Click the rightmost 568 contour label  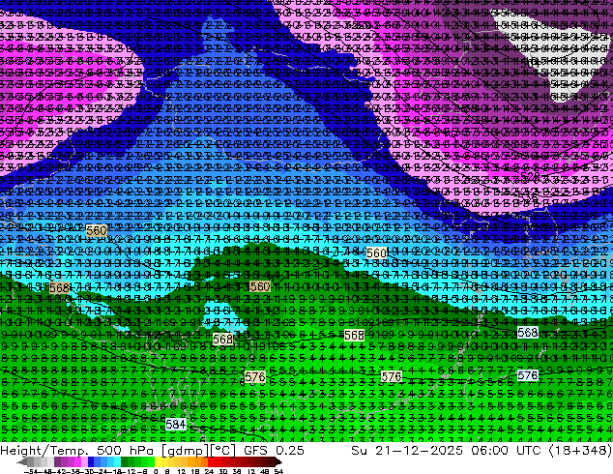coord(527,333)
